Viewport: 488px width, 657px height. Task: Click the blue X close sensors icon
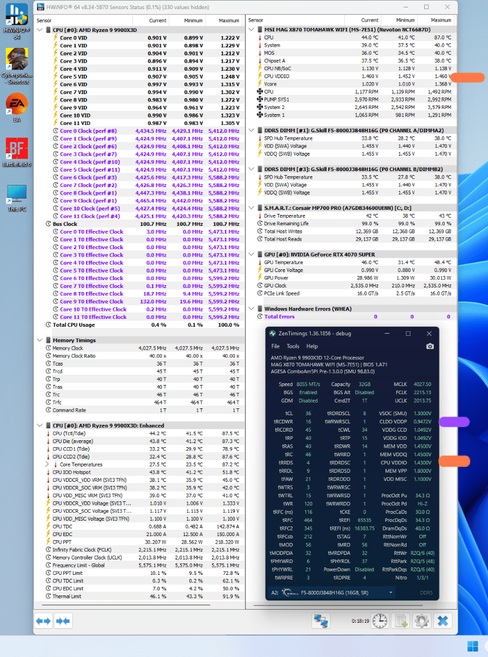click(x=443, y=620)
